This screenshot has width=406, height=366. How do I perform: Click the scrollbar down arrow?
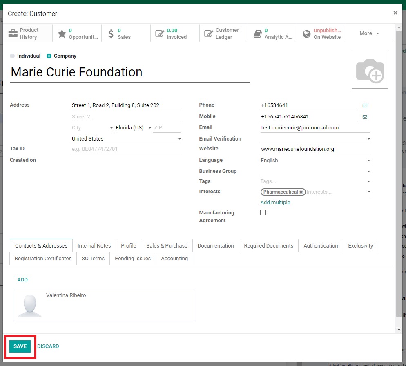399,330
